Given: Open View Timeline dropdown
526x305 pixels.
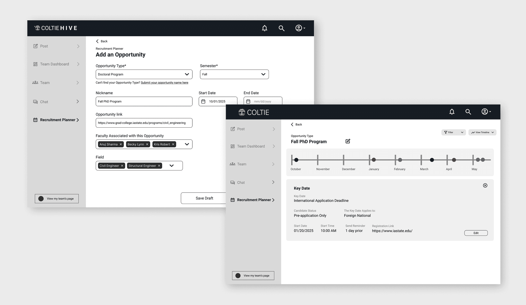Looking at the screenshot, I should click(482, 132).
